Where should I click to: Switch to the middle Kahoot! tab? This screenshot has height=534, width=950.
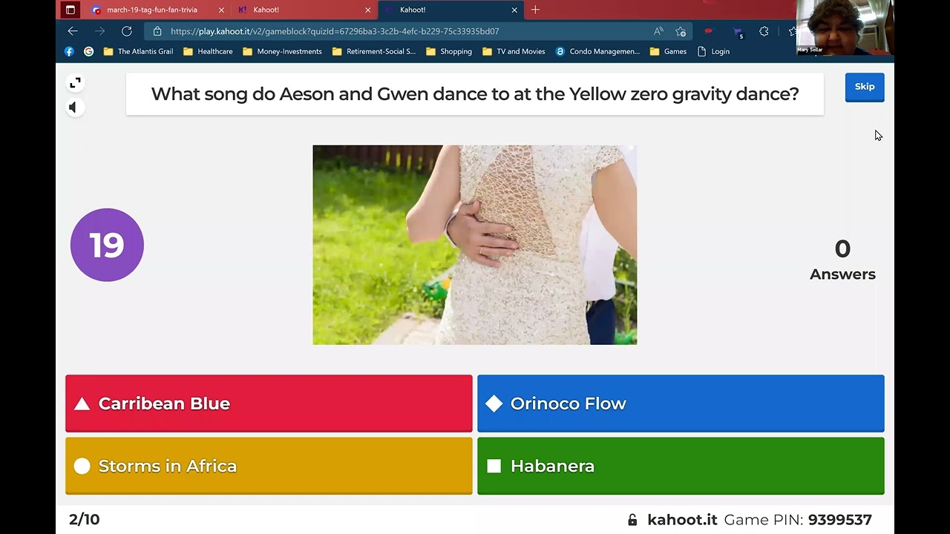tap(304, 10)
